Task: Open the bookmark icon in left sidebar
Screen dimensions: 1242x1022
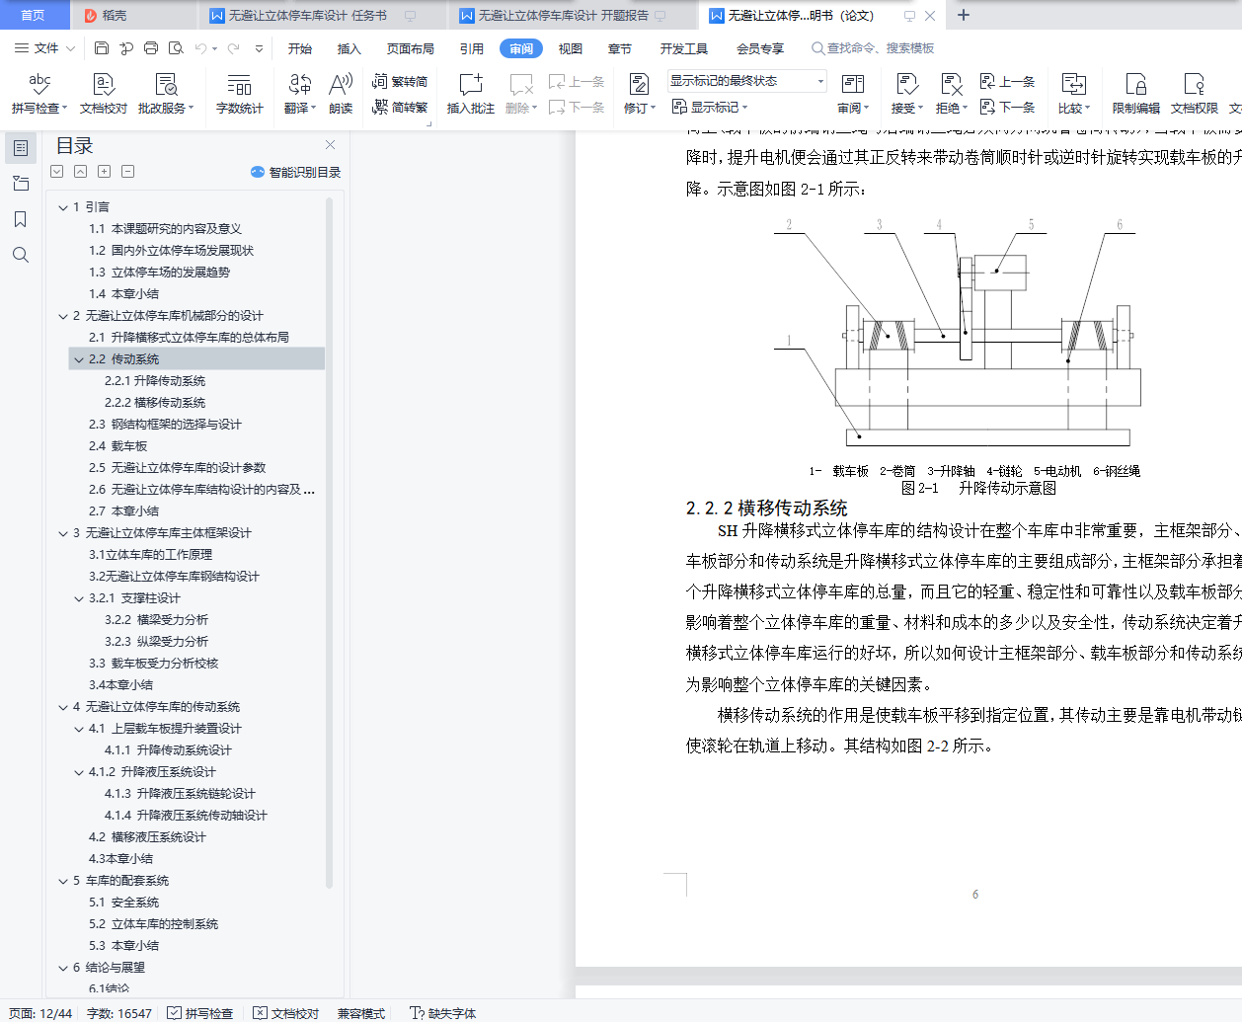Action: [21, 219]
